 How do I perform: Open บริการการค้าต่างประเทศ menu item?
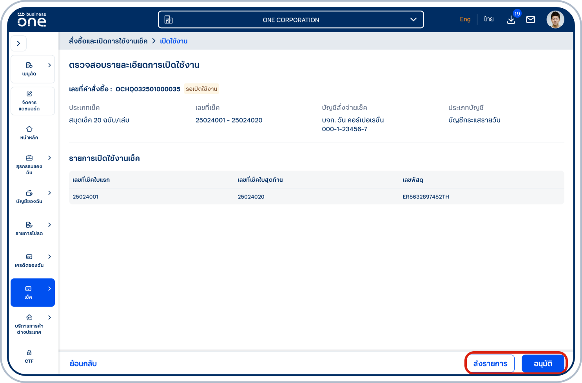coord(29,325)
